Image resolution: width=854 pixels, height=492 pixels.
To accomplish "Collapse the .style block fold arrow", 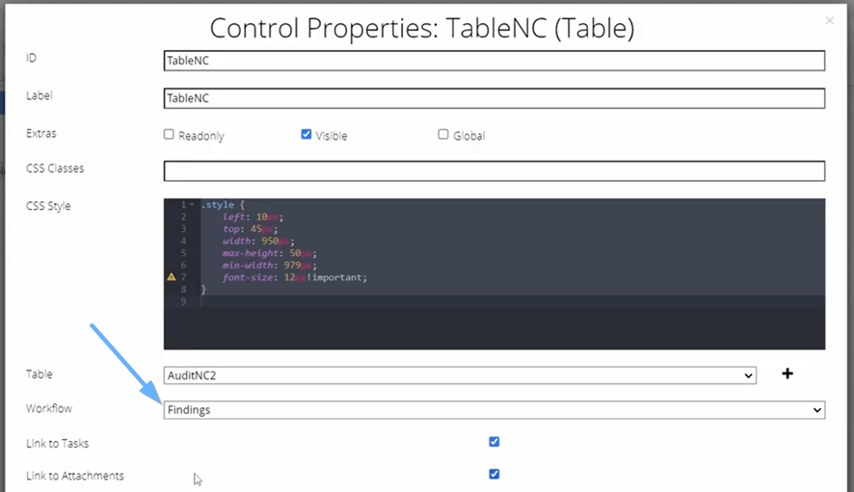I will [192, 205].
